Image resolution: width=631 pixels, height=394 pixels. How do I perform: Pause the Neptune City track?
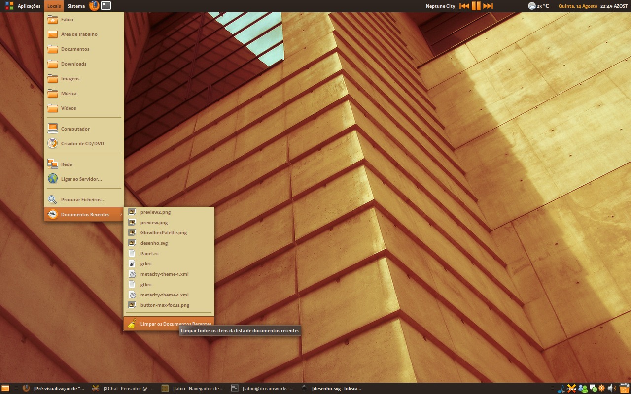(x=476, y=6)
